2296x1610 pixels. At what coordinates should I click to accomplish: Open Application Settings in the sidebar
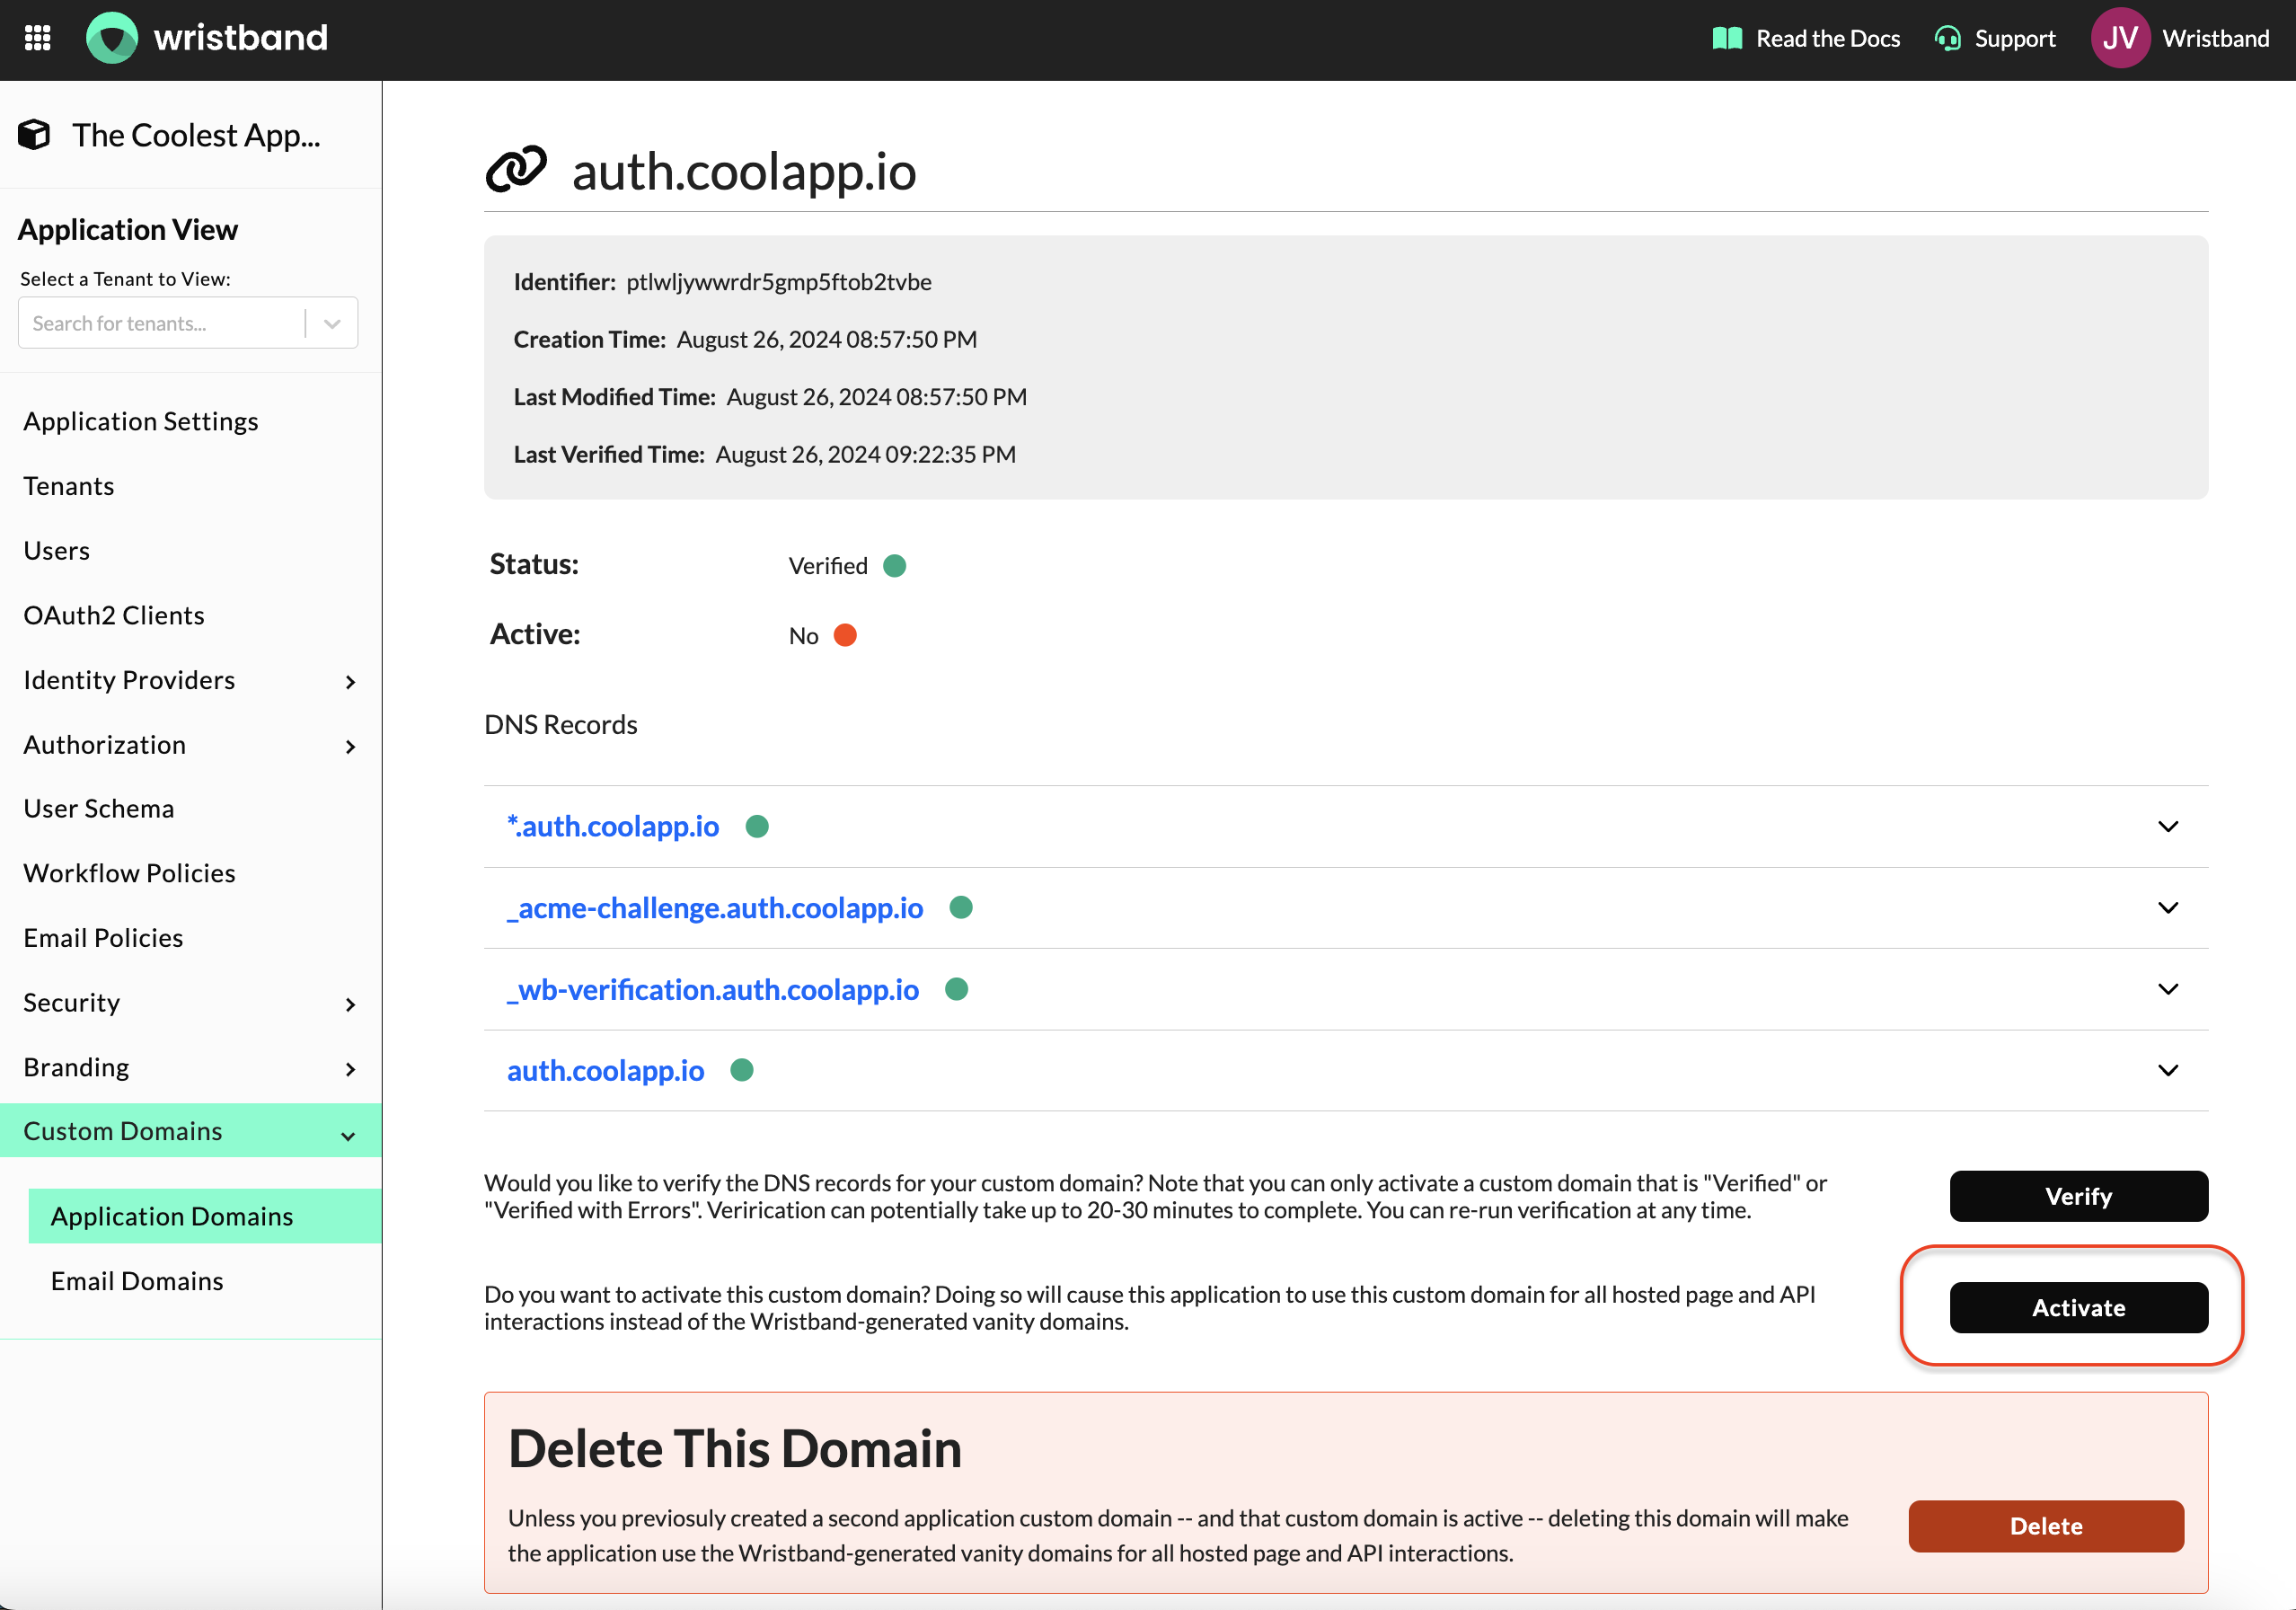[141, 421]
